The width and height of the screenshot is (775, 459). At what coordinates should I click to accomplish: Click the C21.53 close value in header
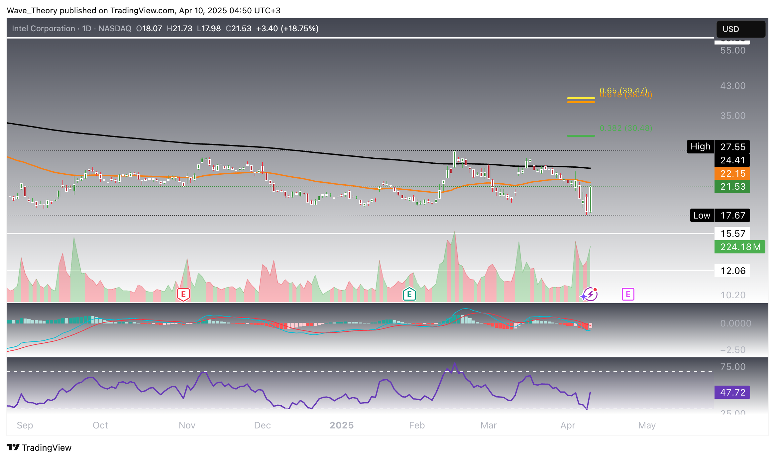click(x=238, y=29)
